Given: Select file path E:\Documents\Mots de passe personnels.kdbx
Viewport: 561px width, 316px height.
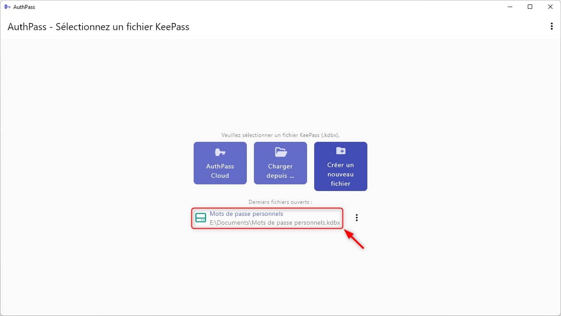Looking at the screenshot, I should (x=275, y=222).
